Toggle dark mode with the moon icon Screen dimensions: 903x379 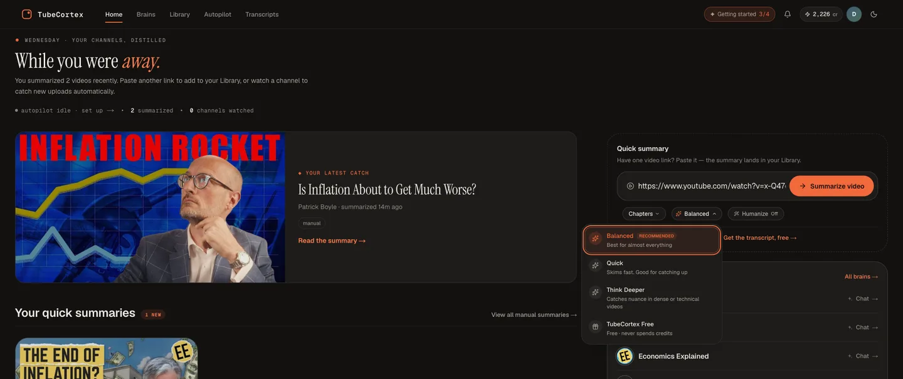(x=874, y=14)
